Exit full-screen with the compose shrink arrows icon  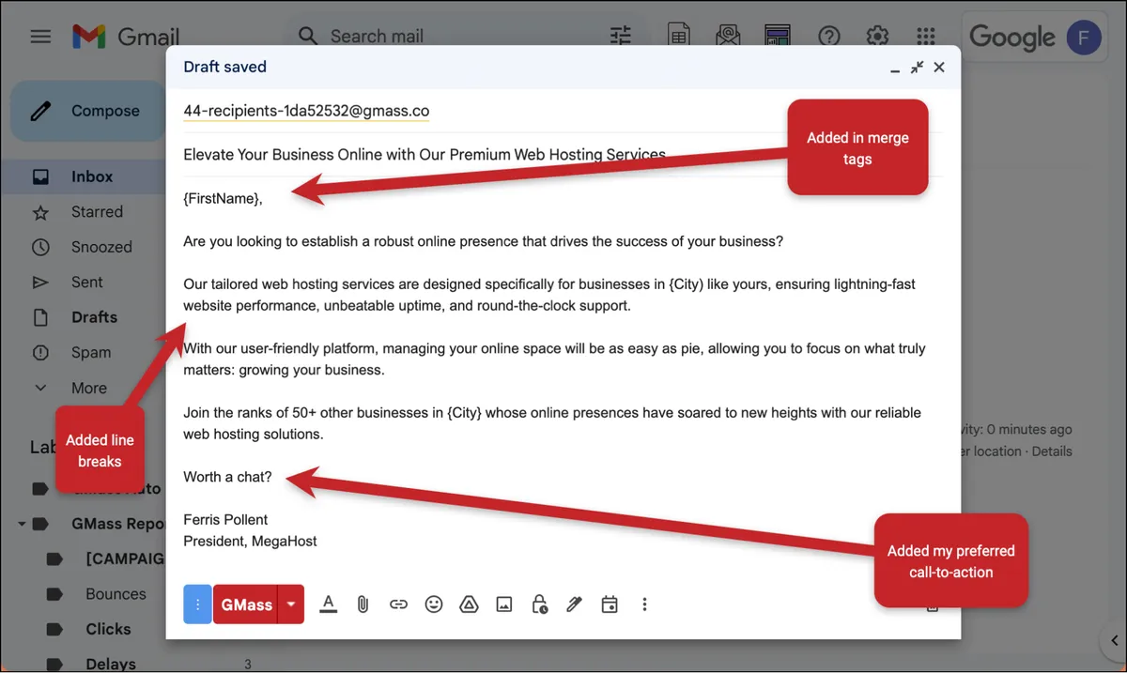click(918, 67)
